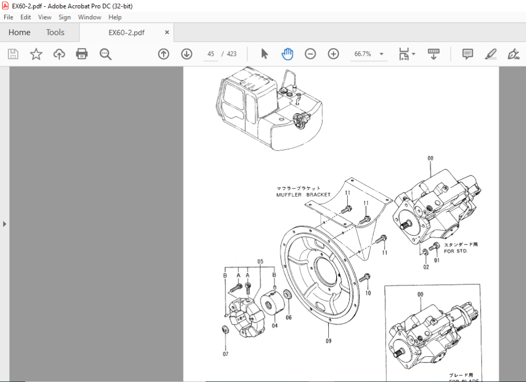This screenshot has width=526, height=382.
Task: Open the zoom level dropdown arrow
Action: (381, 54)
